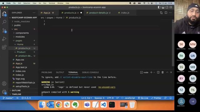
Task: Maximize the panel with chevron up
Action: click(167, 72)
